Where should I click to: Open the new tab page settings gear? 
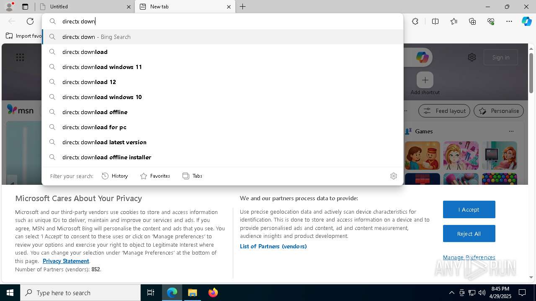point(472,57)
